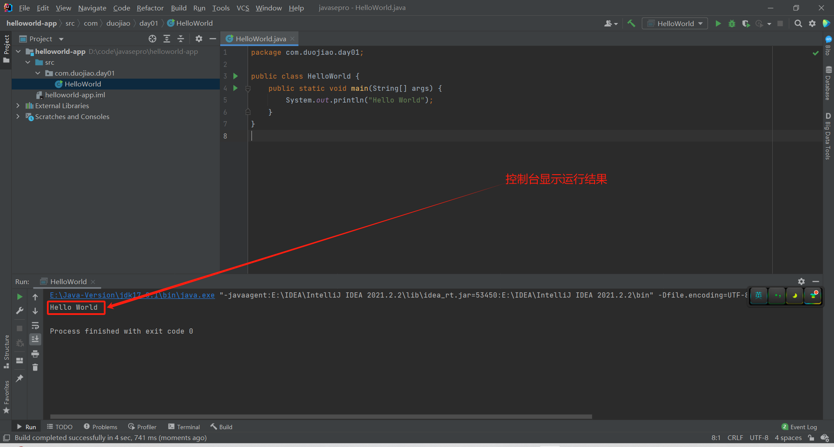
Task: Open inspection checkmark widget in editor
Action: click(815, 53)
